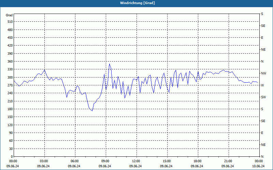Image resolution: width=273 pixels, height=170 pixels.
Task: Click the 09.06.24 date under 03:00
Action: pos(44,166)
